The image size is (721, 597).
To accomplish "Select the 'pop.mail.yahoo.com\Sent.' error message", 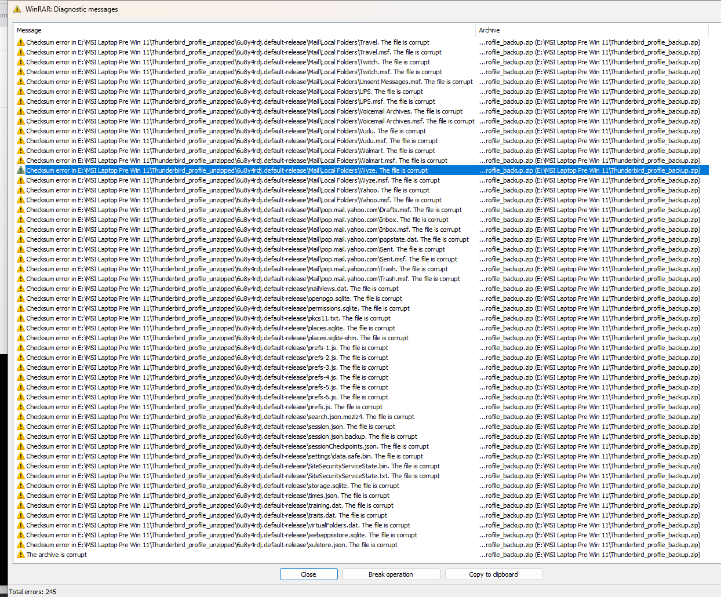I will pos(235,249).
